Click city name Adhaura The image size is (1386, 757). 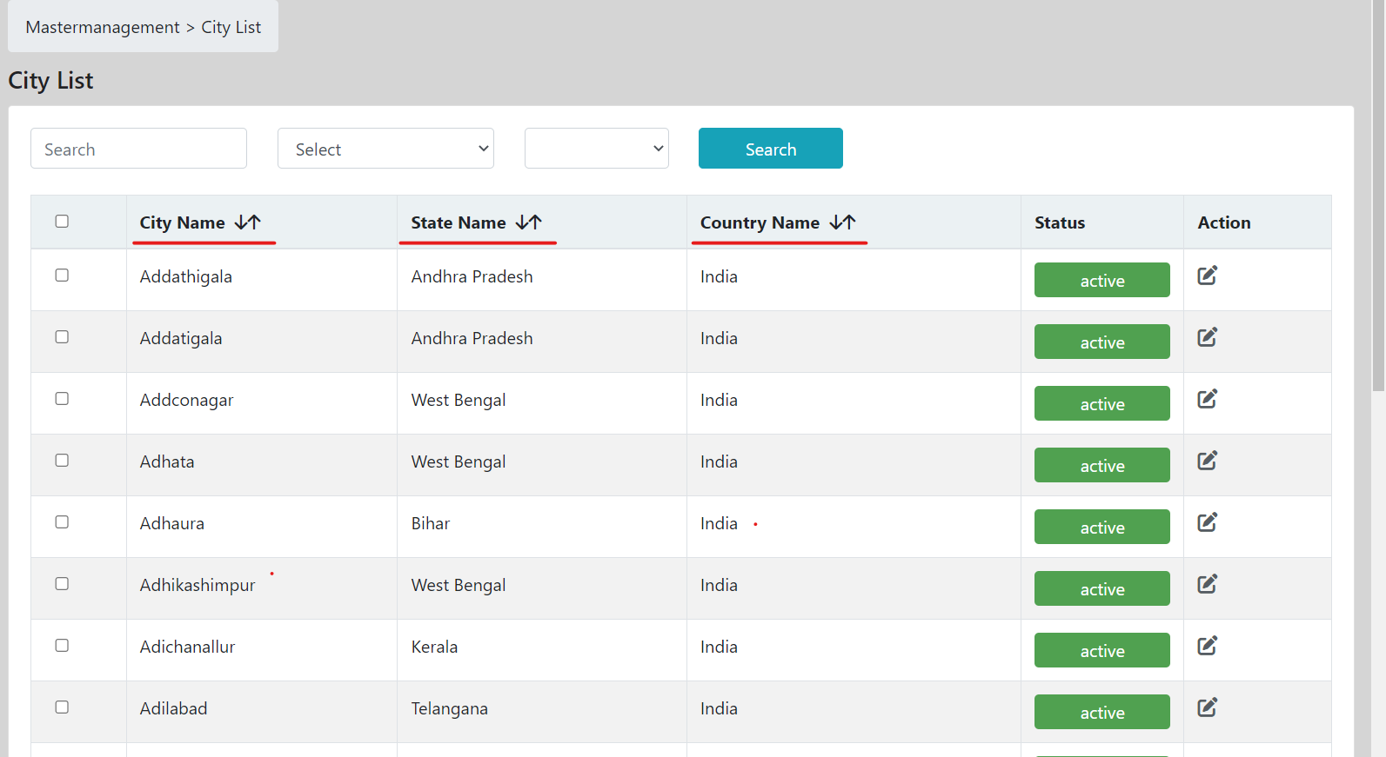(172, 523)
